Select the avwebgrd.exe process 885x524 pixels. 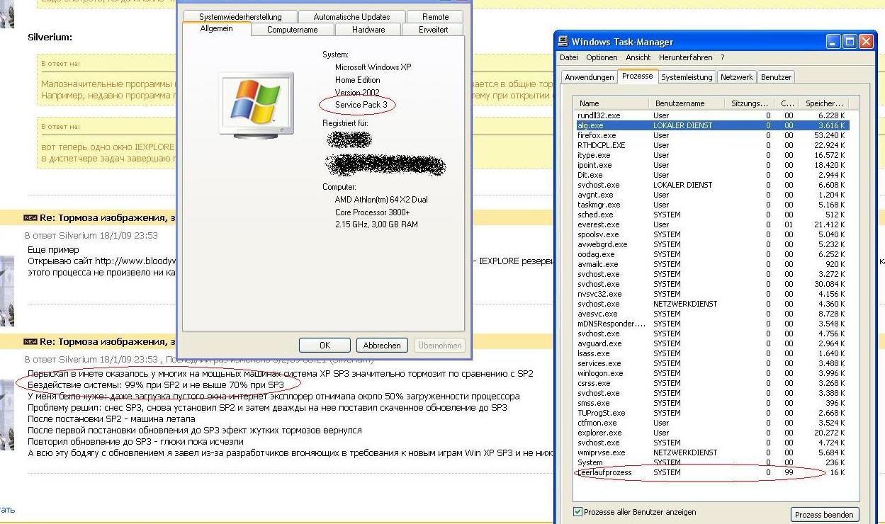coord(711,244)
